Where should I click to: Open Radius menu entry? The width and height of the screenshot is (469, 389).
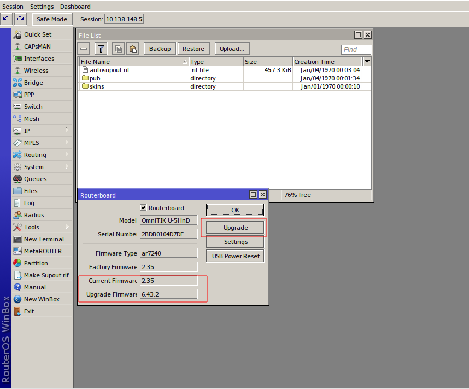[42, 215]
